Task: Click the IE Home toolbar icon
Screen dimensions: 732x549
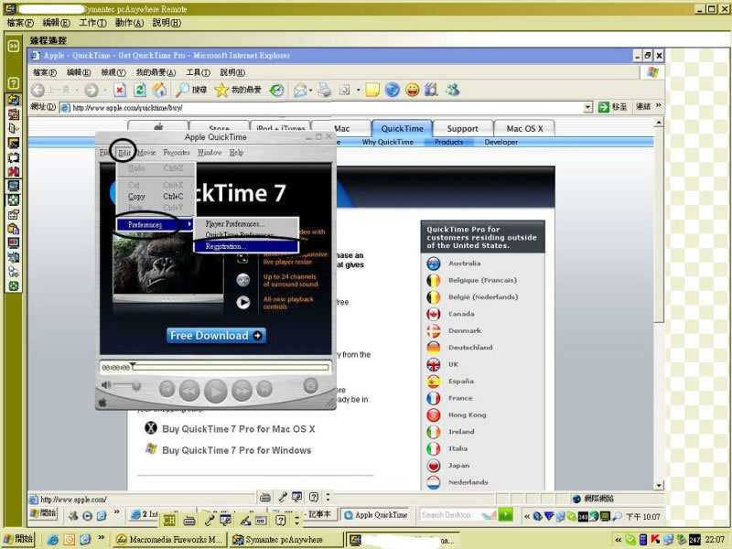Action: (x=160, y=90)
